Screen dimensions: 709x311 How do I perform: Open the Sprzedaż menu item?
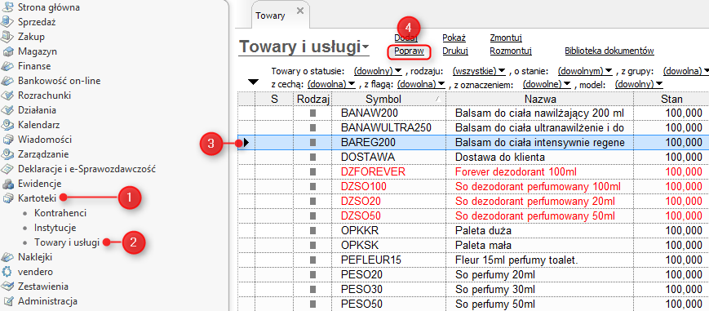tap(37, 21)
